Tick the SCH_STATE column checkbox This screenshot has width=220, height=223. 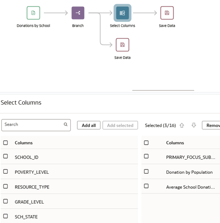[5, 216]
